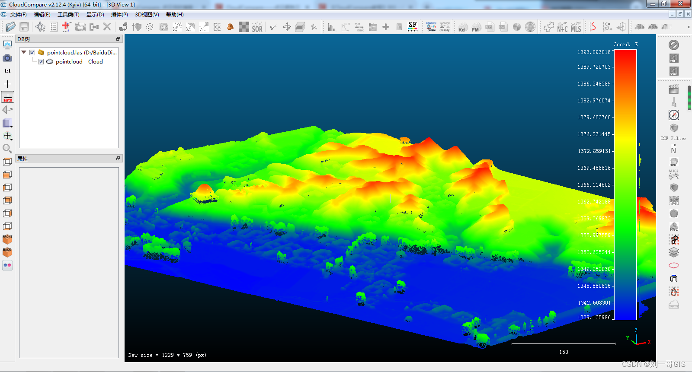Click the right toolbar vertical scrollbar
692x372 pixels.
(x=689, y=98)
